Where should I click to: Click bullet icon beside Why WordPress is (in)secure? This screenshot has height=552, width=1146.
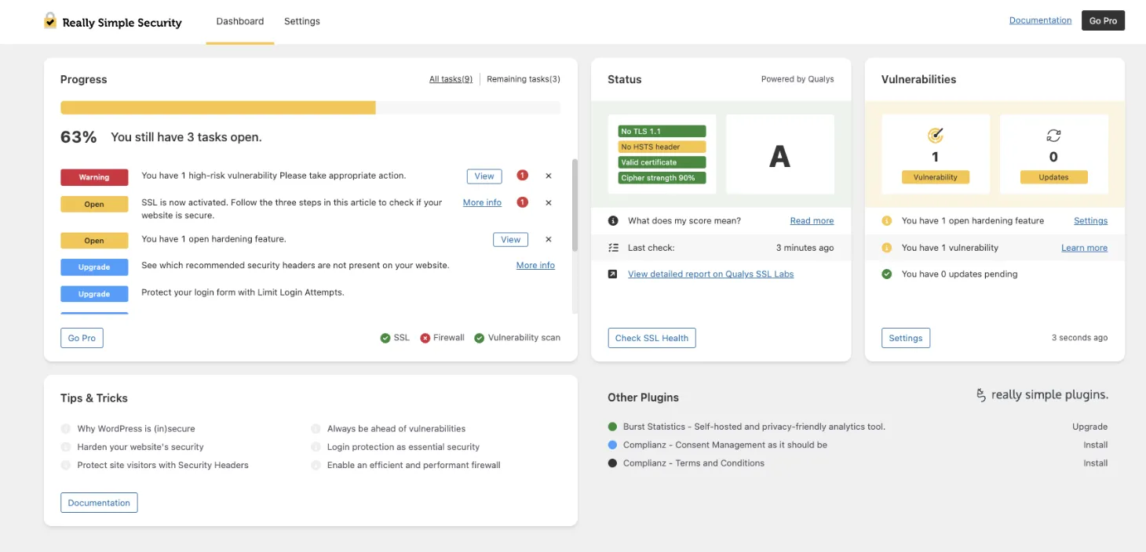pos(66,429)
